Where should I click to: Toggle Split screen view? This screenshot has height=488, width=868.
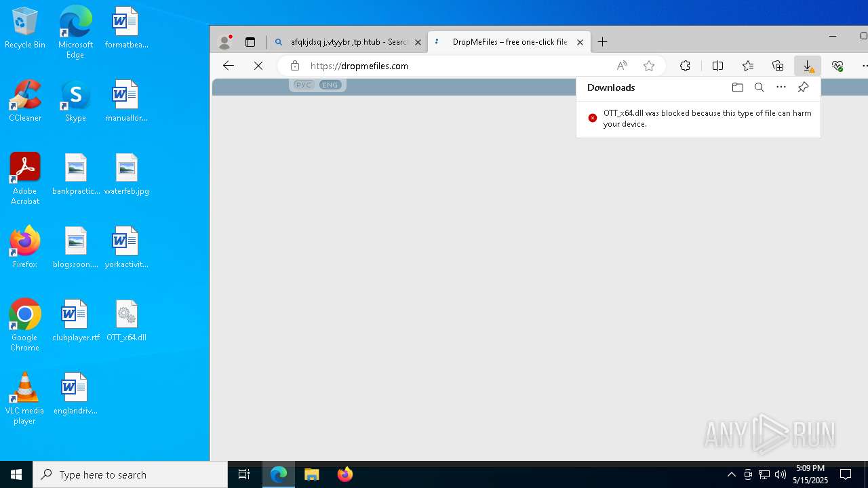(717, 66)
